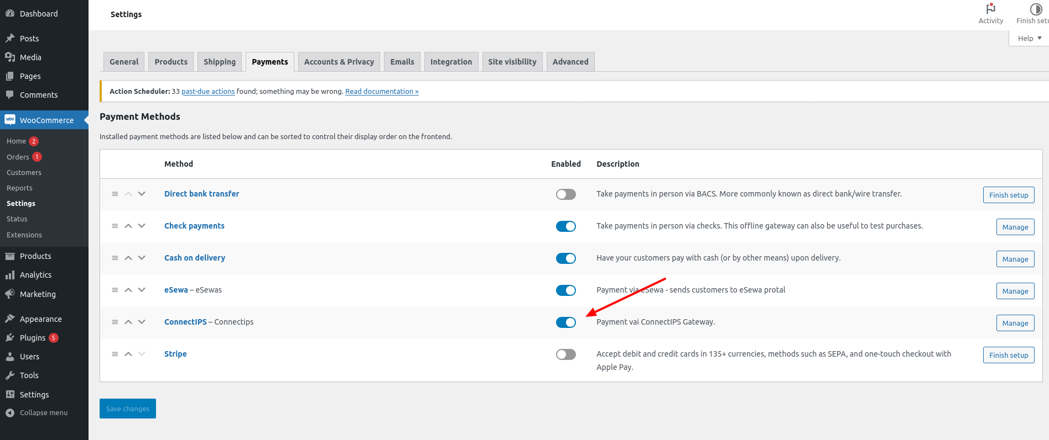Move Cash on delivery down
The image size is (1049, 440).
point(142,258)
